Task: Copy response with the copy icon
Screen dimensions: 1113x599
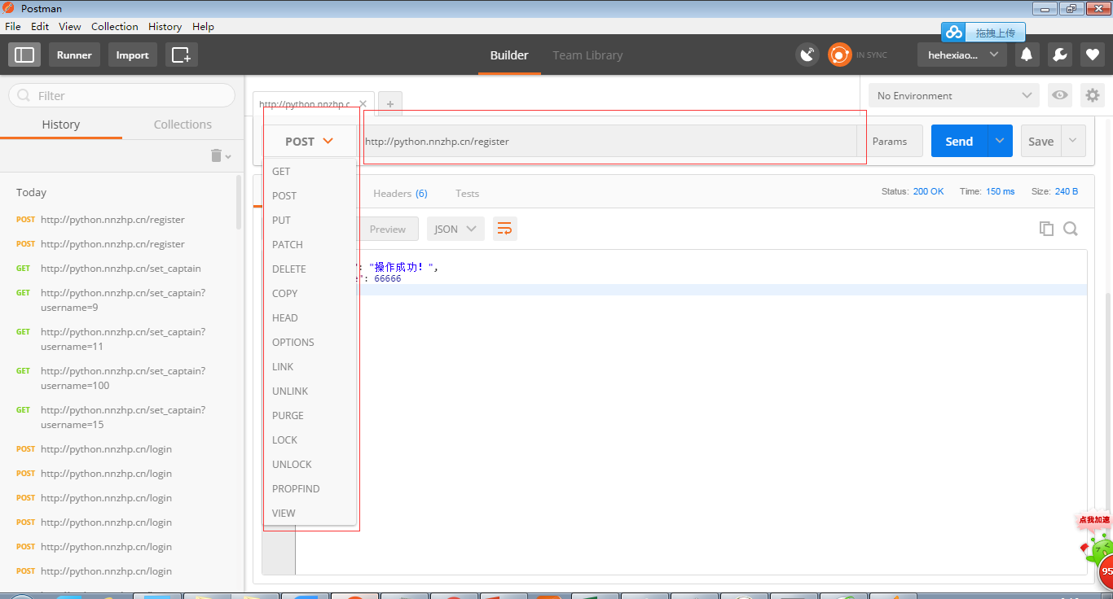Action: 1046,230
